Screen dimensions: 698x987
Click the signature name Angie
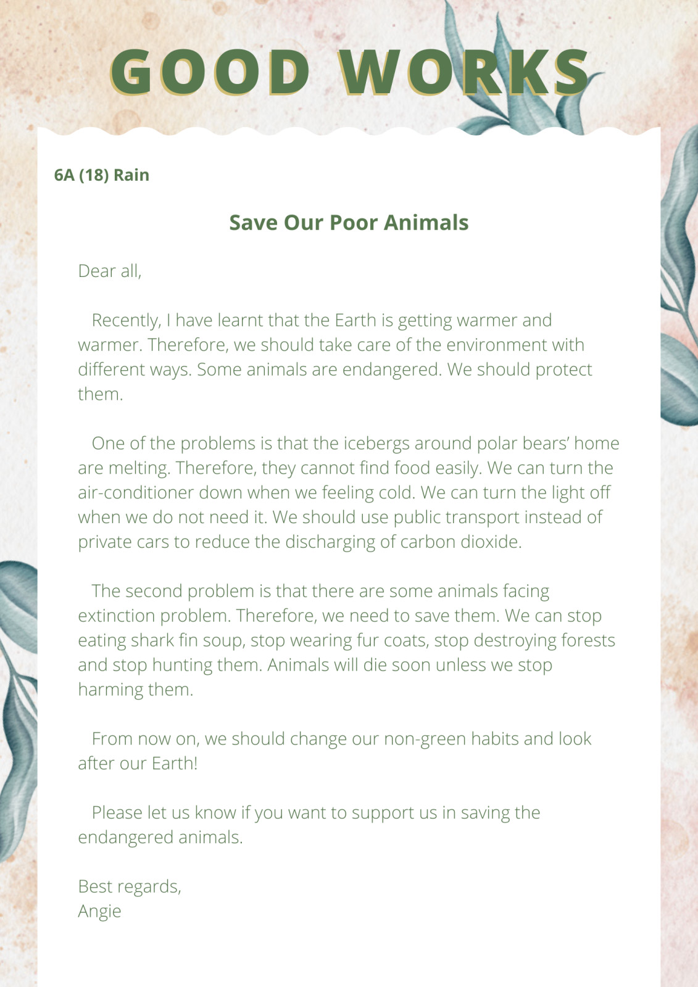coord(99,911)
